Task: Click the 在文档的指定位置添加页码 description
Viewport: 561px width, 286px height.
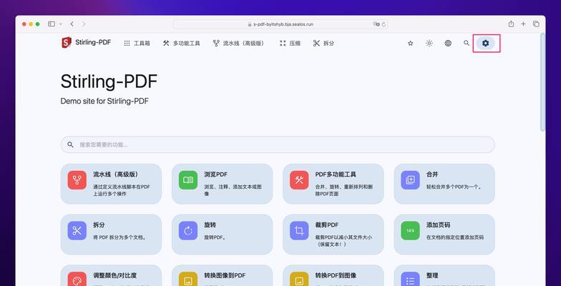Action: (455, 237)
